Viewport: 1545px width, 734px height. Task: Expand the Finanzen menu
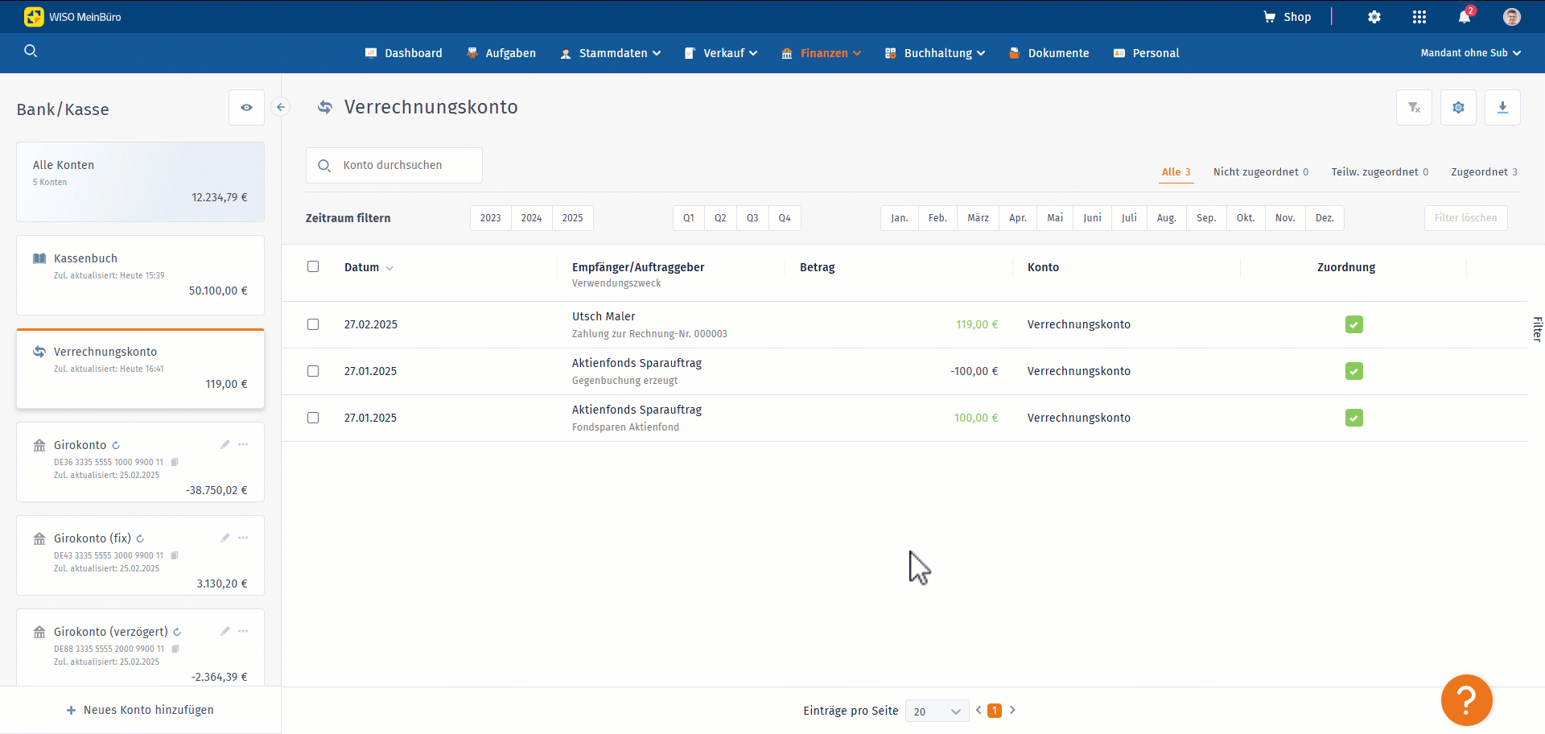821,53
